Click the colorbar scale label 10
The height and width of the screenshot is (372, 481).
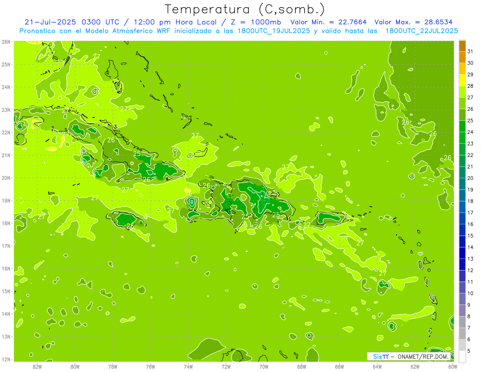point(470,293)
